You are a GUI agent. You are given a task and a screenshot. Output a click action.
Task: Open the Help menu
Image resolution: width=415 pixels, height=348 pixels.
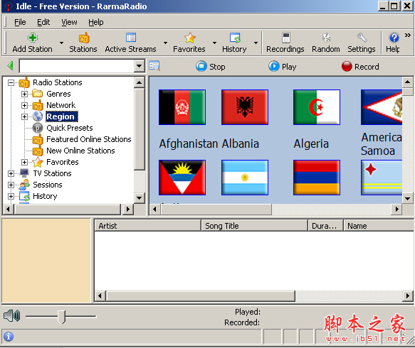[96, 22]
